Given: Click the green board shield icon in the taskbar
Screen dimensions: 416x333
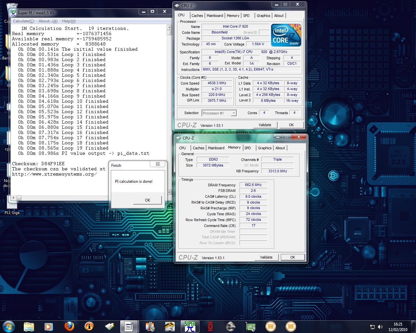Looking at the screenshot, I should click(x=251, y=326).
